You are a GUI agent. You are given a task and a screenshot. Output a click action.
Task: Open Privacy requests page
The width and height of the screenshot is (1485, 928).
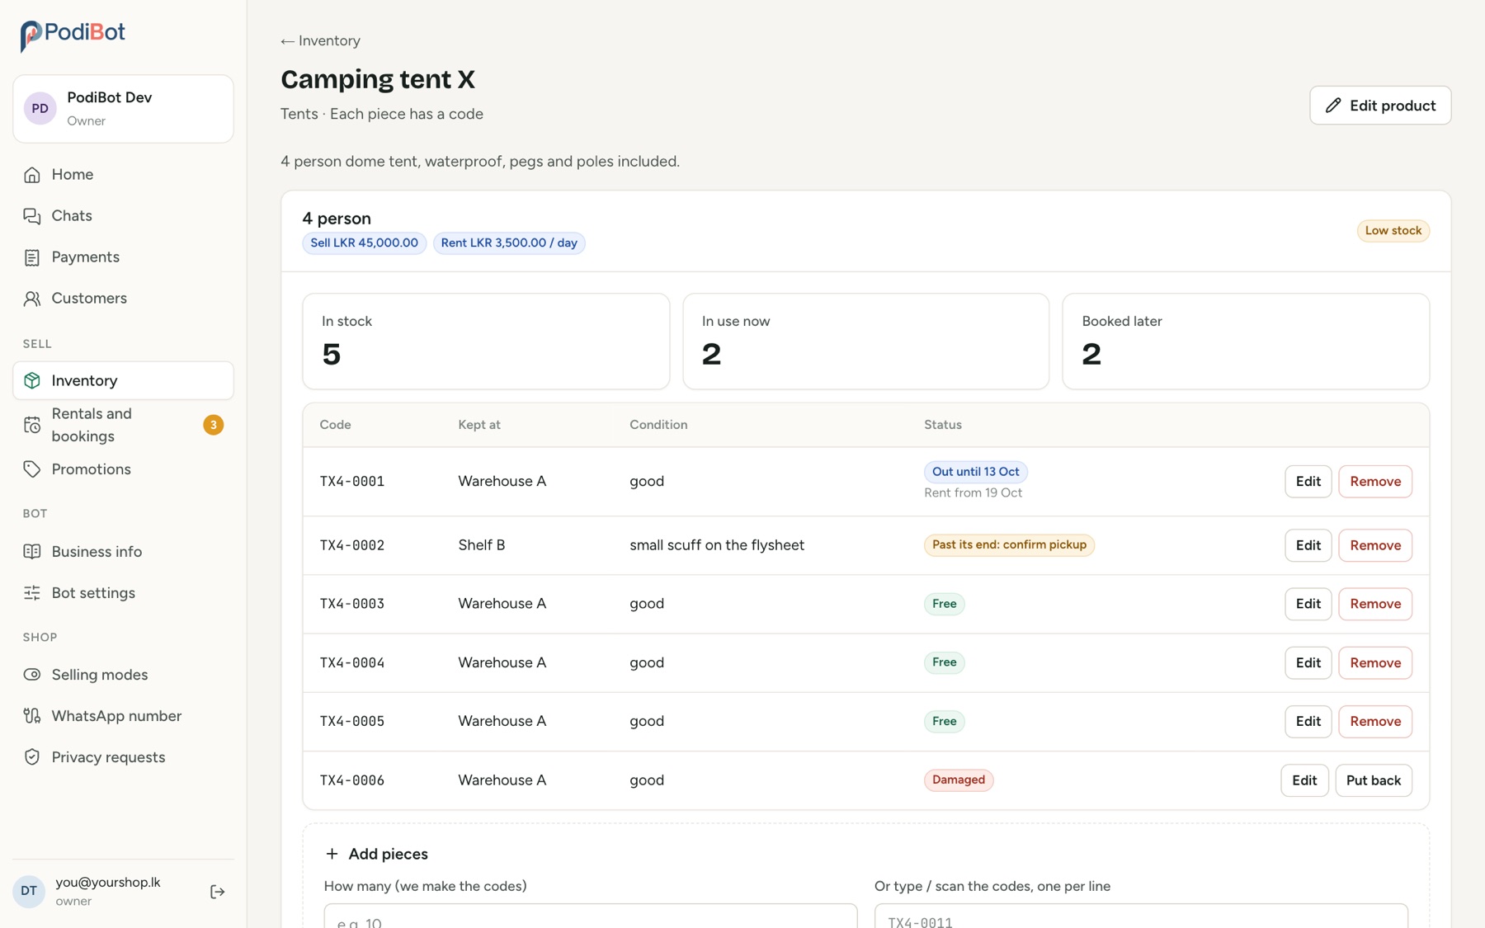(123, 756)
